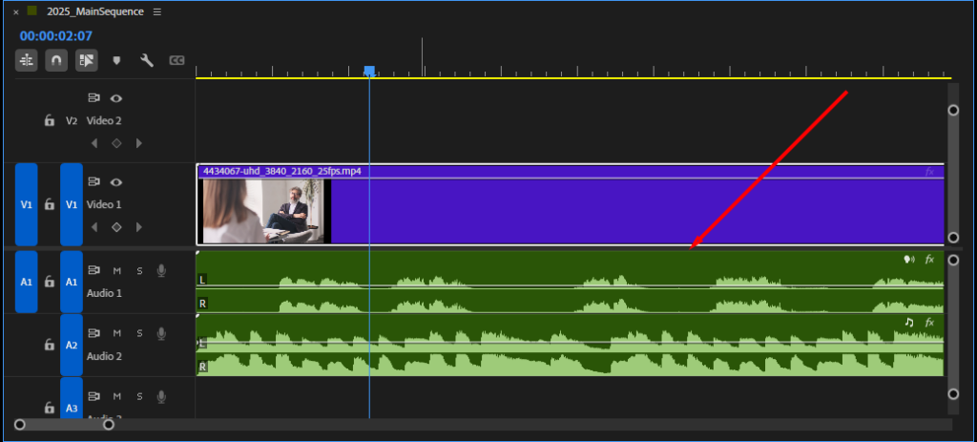Toggle V2 track targeting
Screen dimensions: 977x442
click(72, 121)
